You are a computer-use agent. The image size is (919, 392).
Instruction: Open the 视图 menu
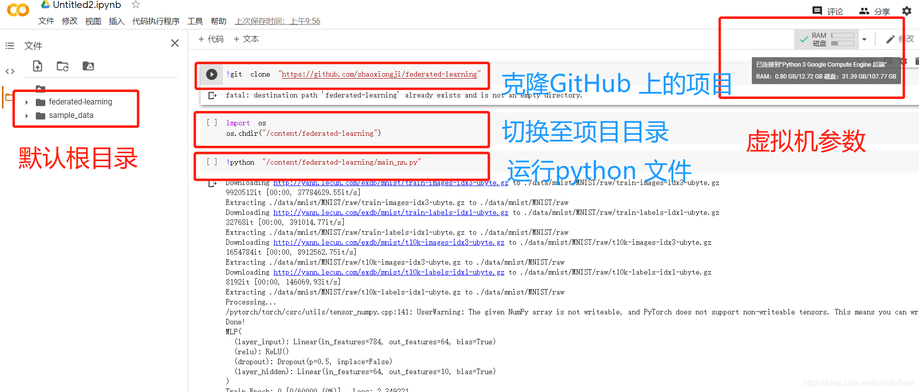(x=93, y=21)
